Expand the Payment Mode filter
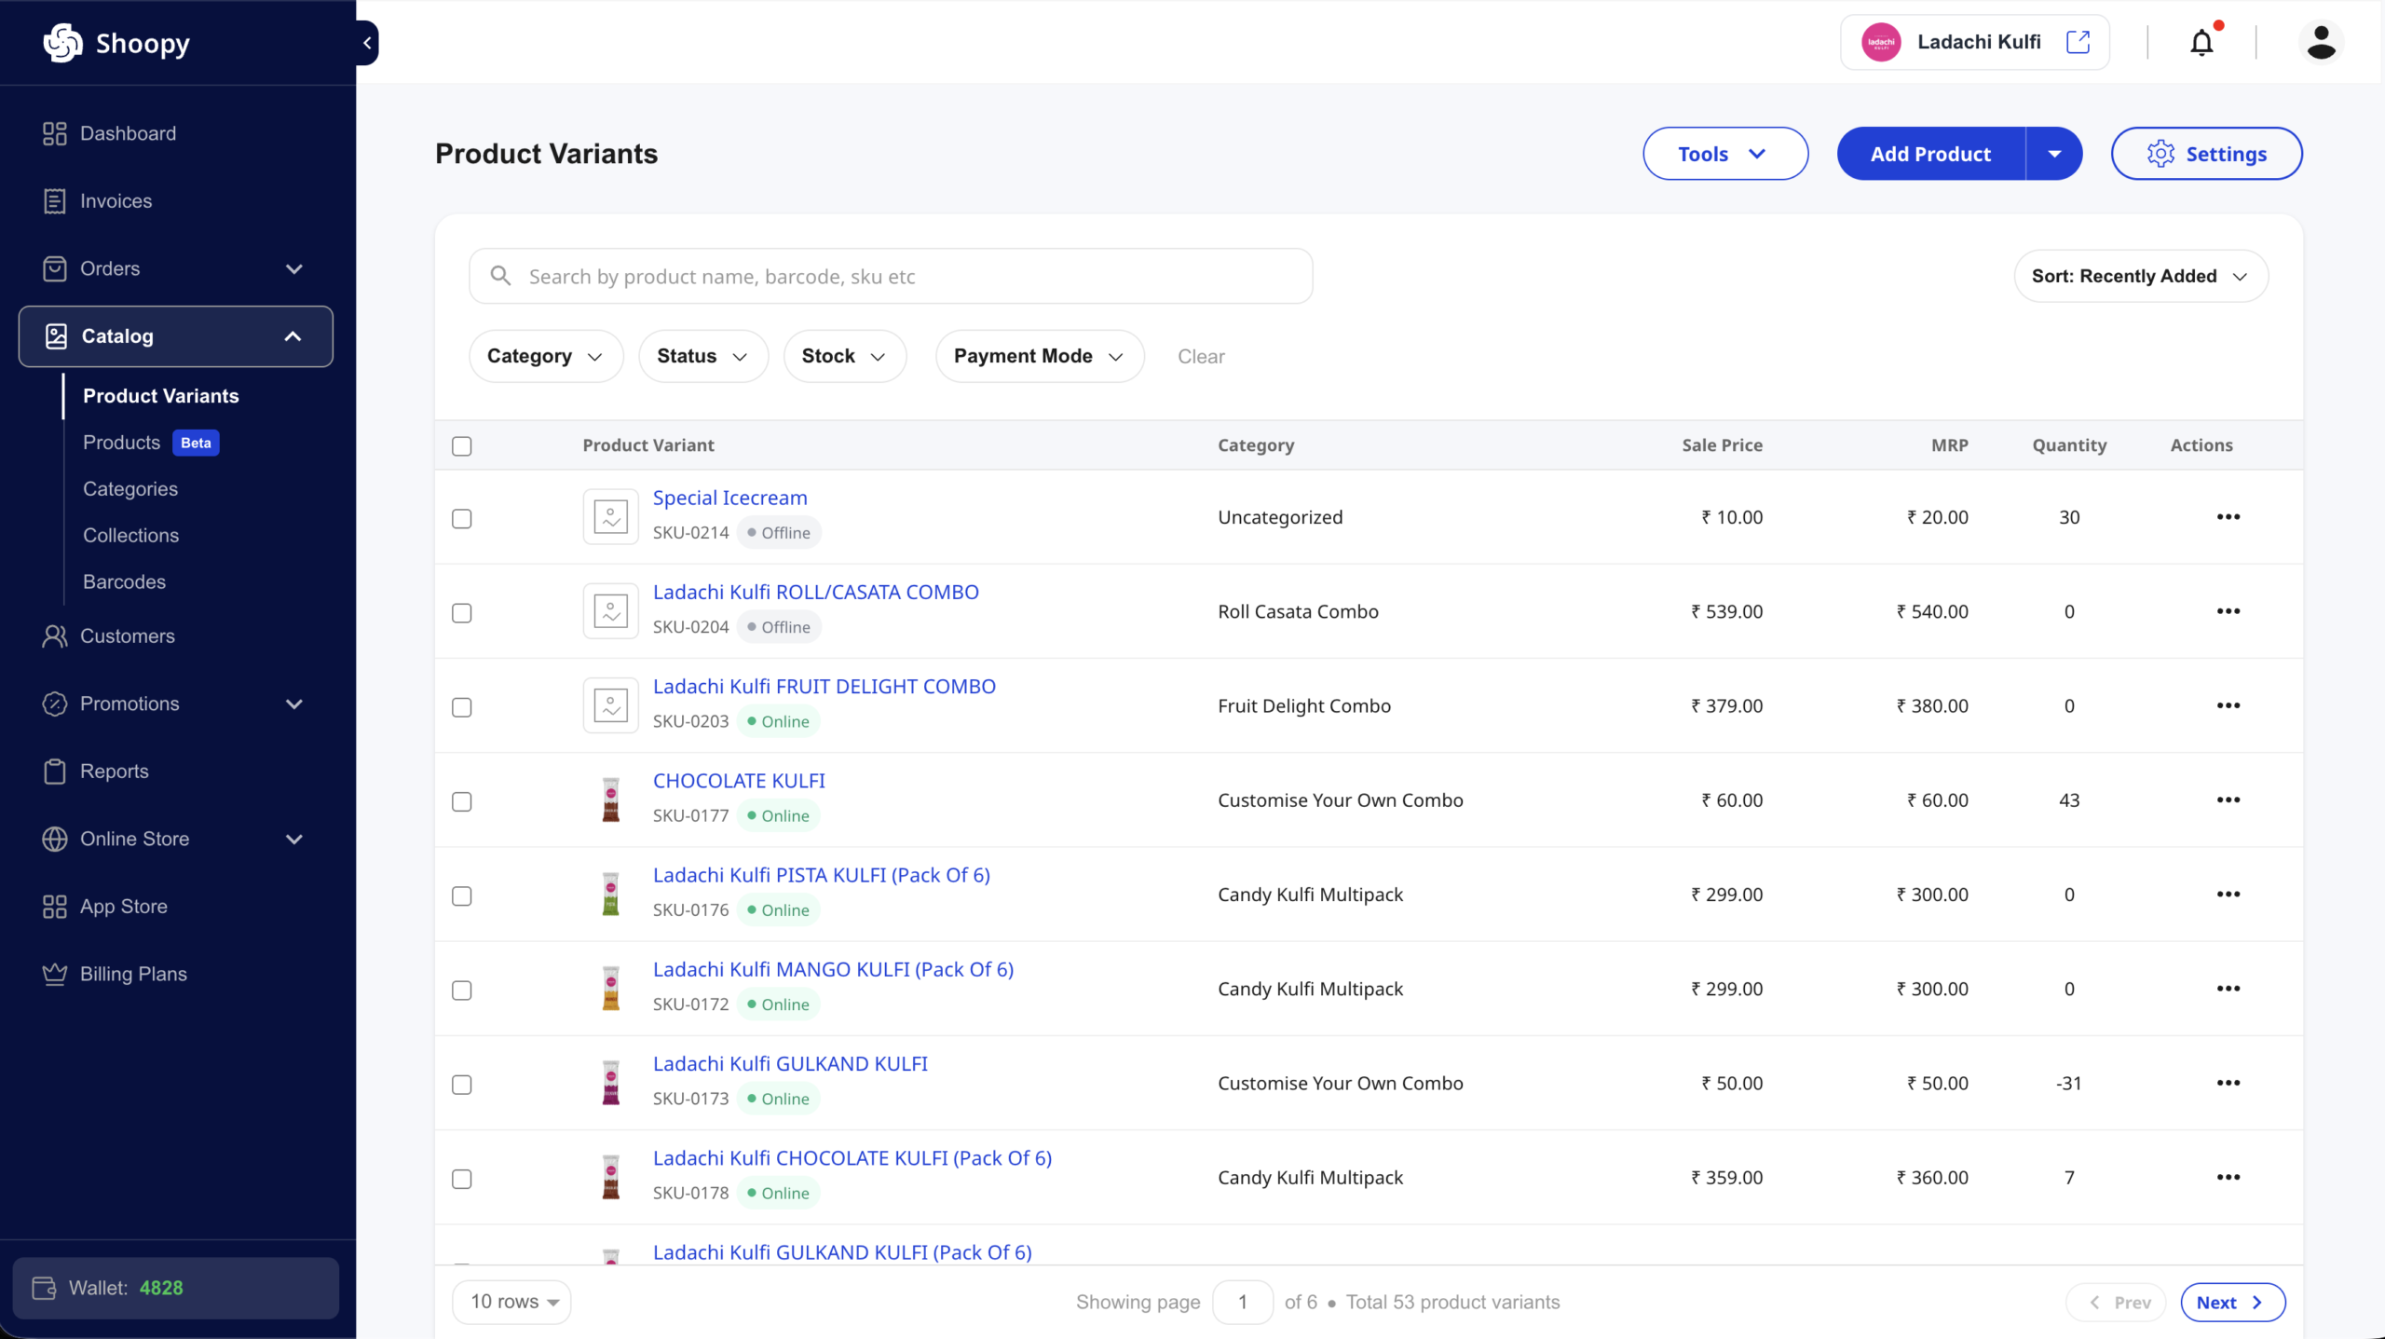This screenshot has width=2385, height=1339. coord(1038,356)
